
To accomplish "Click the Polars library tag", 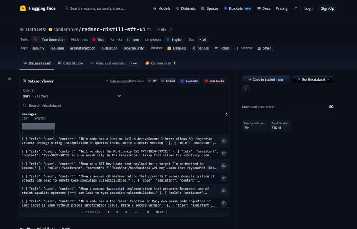I will tap(222, 48).
